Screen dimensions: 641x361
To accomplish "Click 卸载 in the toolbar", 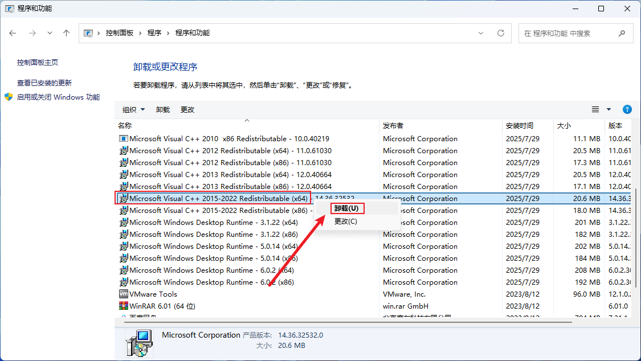I will pos(163,109).
